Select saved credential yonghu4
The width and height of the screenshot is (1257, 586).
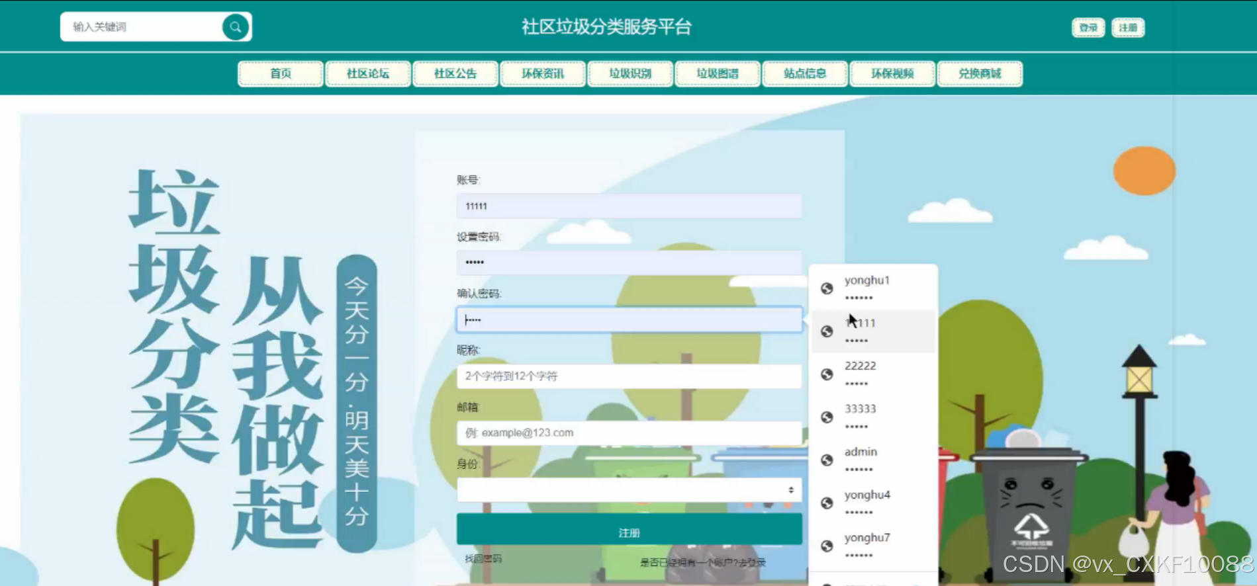point(873,503)
